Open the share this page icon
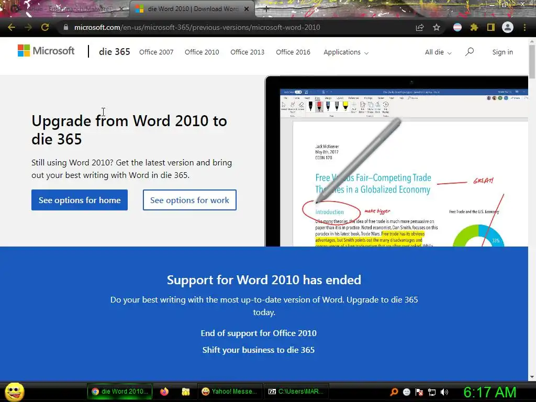 (x=420, y=27)
